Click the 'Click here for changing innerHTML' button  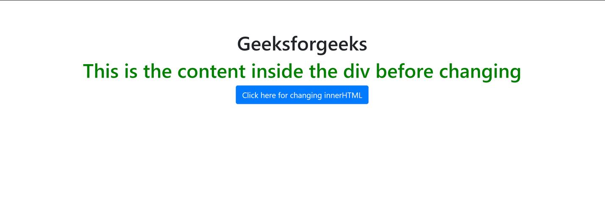(302, 95)
